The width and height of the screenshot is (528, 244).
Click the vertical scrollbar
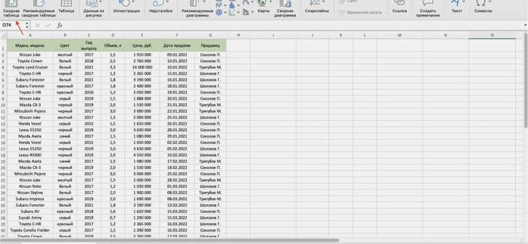[526, 81]
